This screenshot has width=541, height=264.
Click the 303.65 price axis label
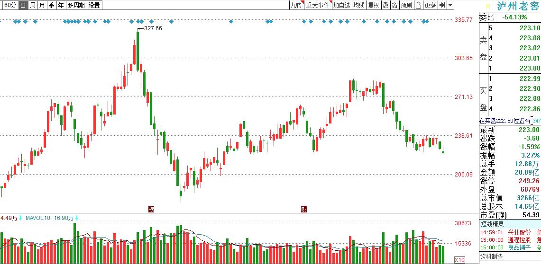coord(464,58)
